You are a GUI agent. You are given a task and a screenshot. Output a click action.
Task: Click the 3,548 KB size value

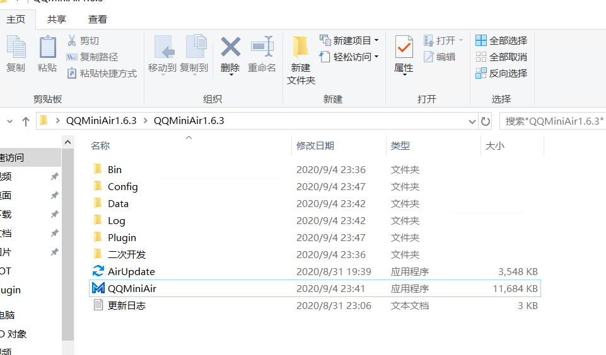[518, 272]
